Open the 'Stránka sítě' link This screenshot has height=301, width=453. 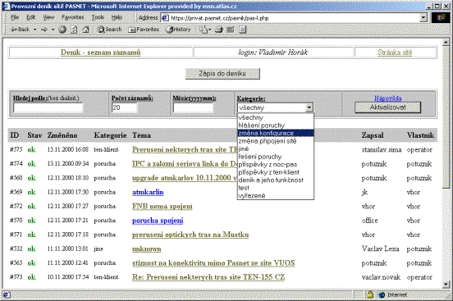click(395, 52)
